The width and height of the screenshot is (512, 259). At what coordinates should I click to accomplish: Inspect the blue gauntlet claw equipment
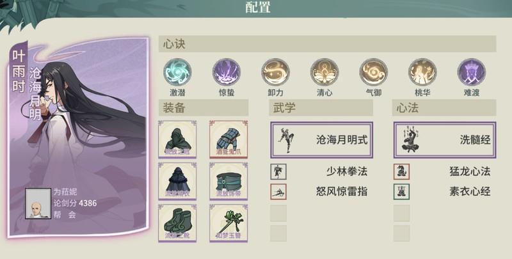(x=228, y=139)
